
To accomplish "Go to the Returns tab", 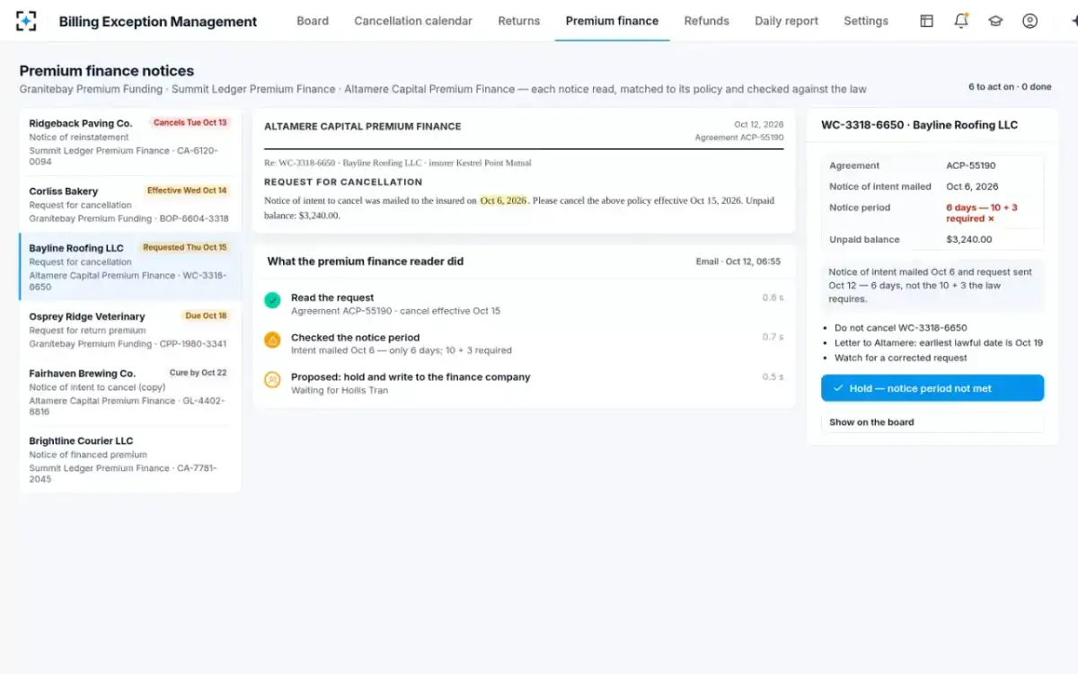I will coord(519,21).
